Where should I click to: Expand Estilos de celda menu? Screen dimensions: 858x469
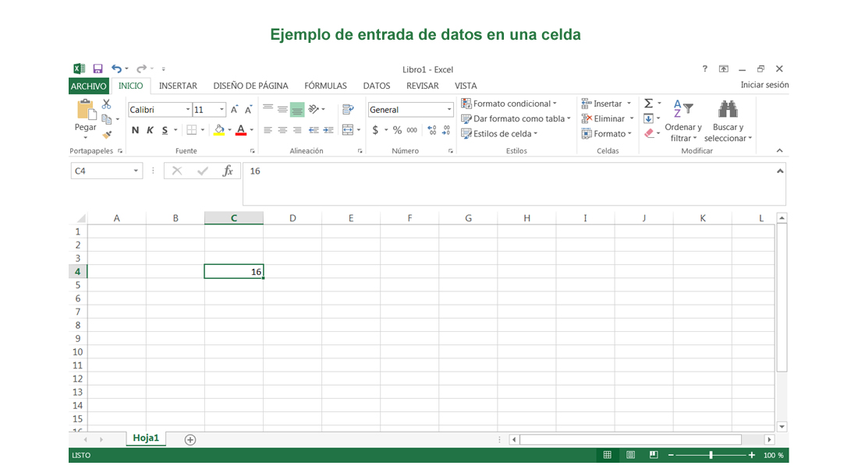[499, 133]
